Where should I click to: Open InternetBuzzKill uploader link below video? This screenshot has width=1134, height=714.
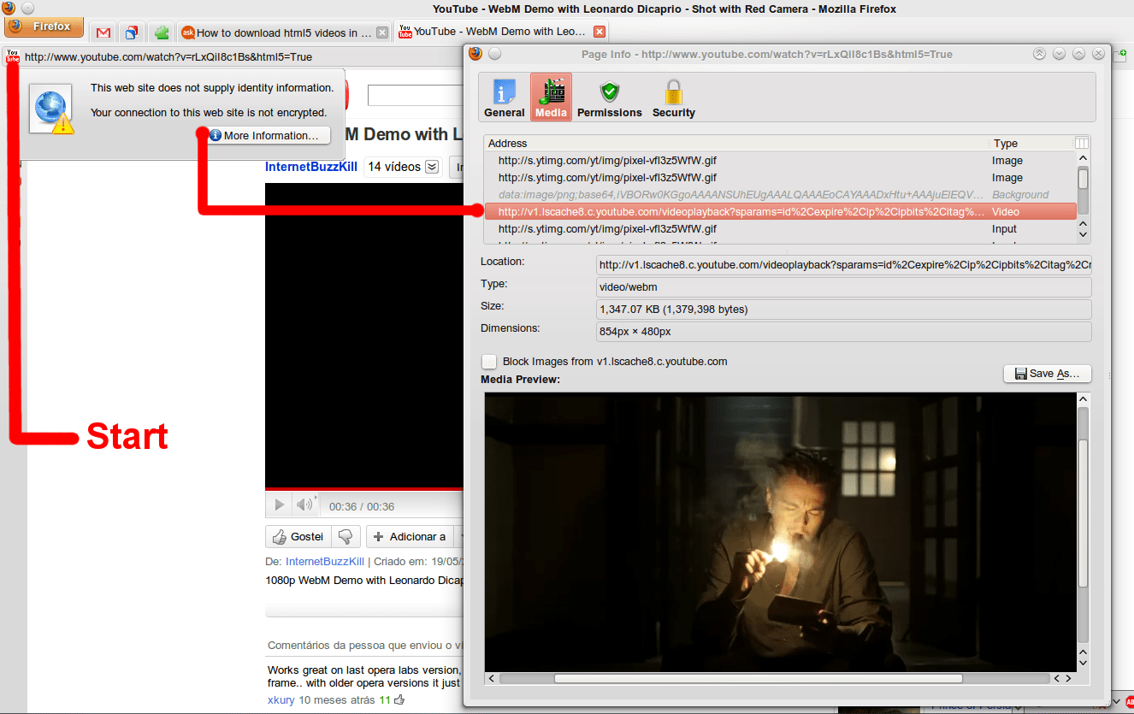[325, 562]
